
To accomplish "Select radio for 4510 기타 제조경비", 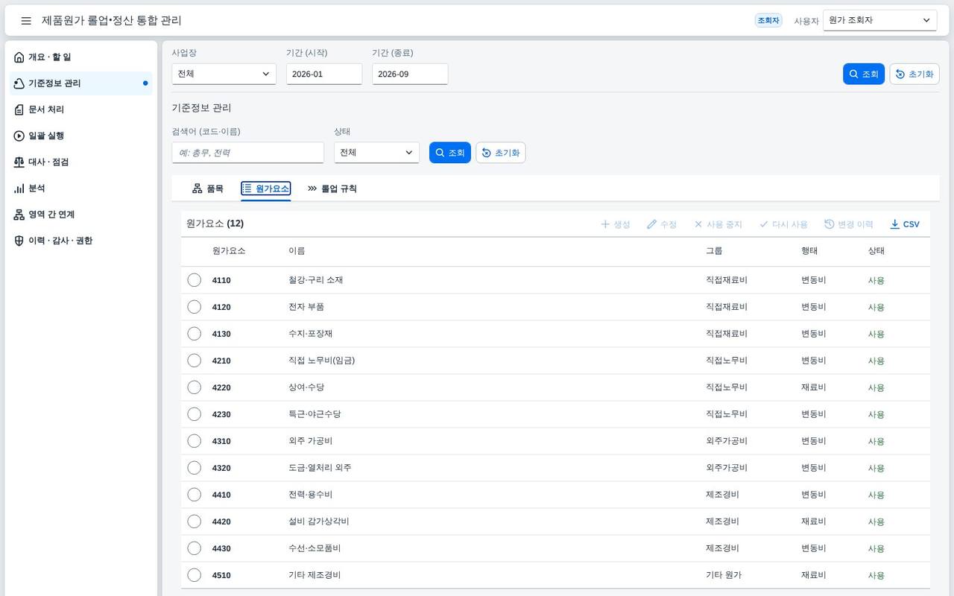I will [x=195, y=575].
